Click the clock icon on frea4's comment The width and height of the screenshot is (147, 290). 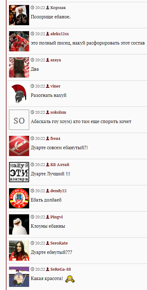pos(33,138)
